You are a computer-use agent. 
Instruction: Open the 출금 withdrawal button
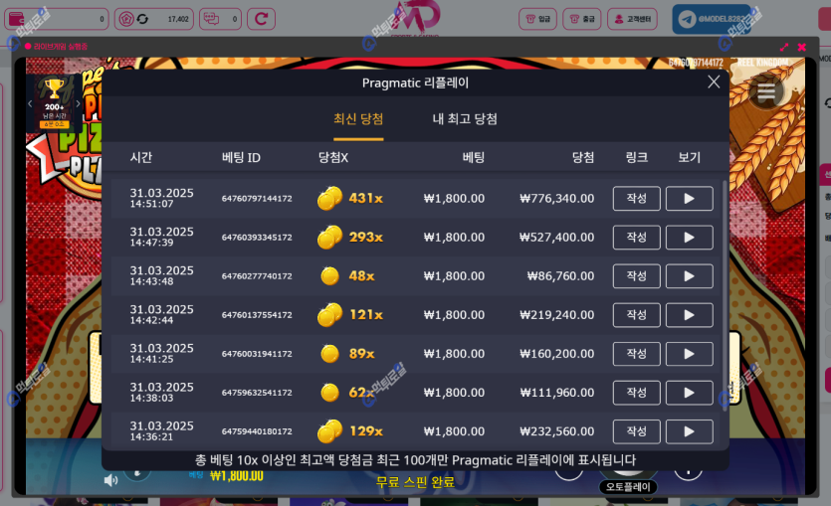582,19
